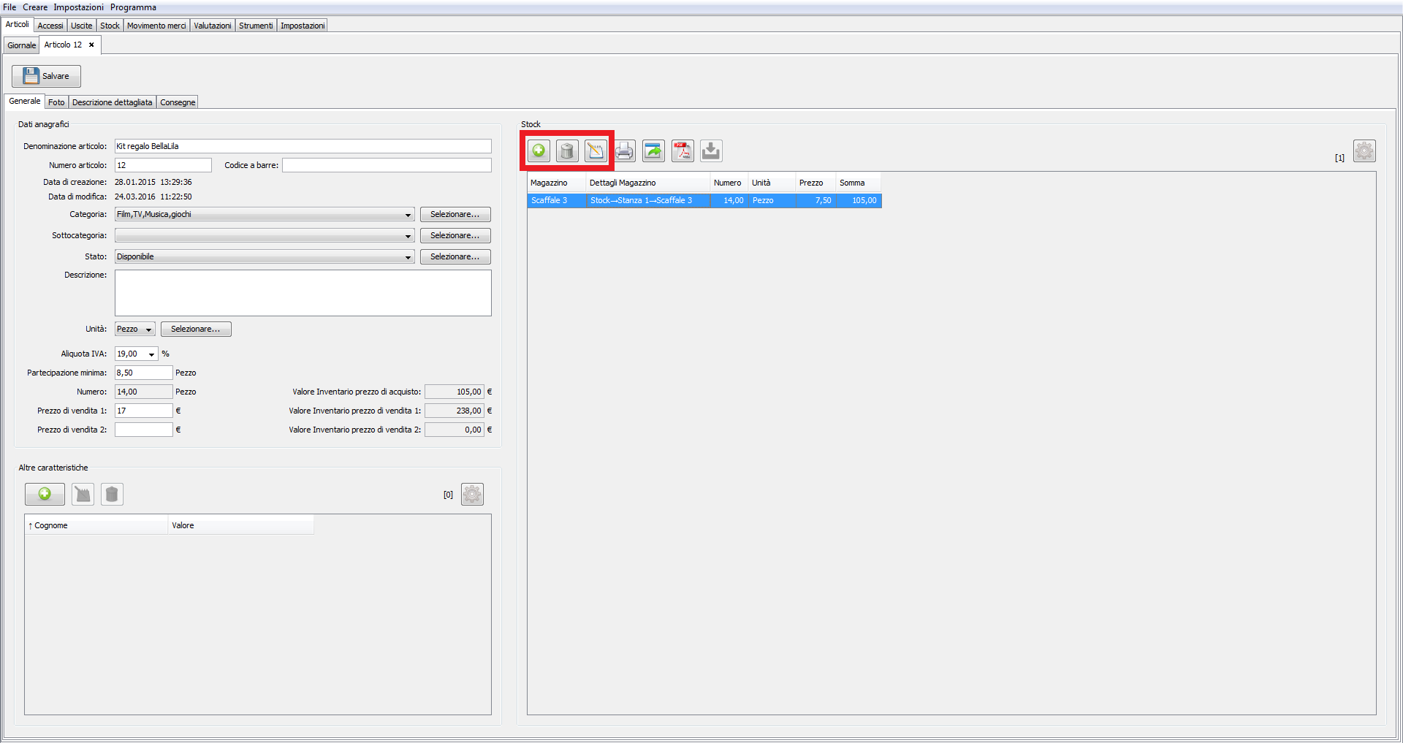Click the stock export arrow icon
Screen dimensions: 1403x743
pos(653,151)
